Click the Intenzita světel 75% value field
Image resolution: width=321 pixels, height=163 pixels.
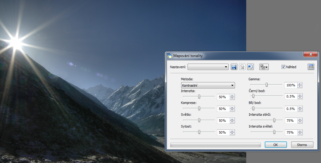click(291, 133)
